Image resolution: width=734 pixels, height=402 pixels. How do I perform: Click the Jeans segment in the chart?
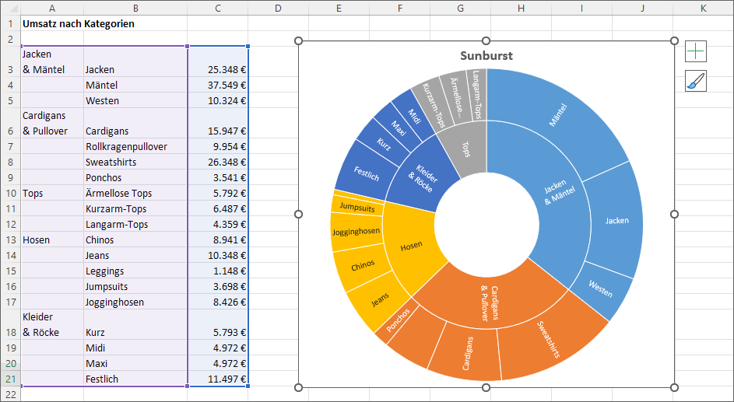click(379, 299)
